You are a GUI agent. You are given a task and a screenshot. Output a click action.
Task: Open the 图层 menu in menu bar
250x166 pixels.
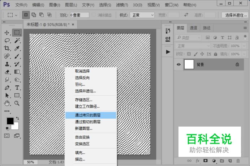71,5
